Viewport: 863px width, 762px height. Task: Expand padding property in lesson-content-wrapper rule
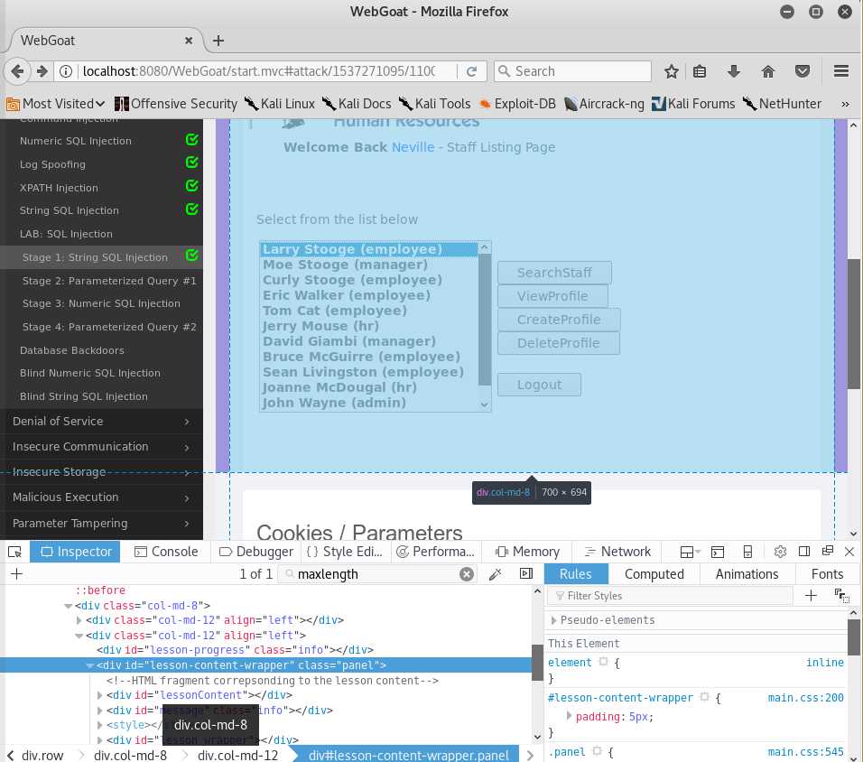(569, 716)
